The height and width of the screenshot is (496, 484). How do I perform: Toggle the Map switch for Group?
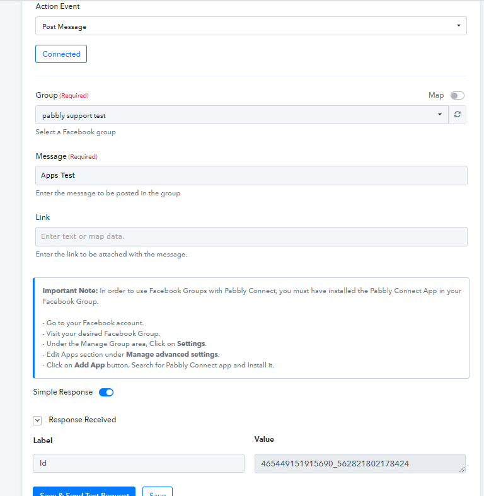click(x=458, y=96)
